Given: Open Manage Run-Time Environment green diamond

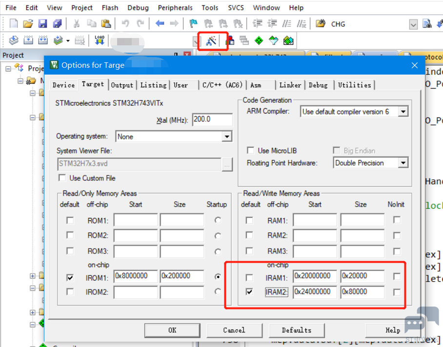Looking at the screenshot, I should coord(259,41).
